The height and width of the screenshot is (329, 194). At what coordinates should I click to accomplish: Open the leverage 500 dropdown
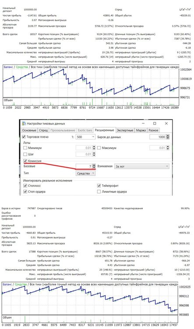click(x=85, y=137)
